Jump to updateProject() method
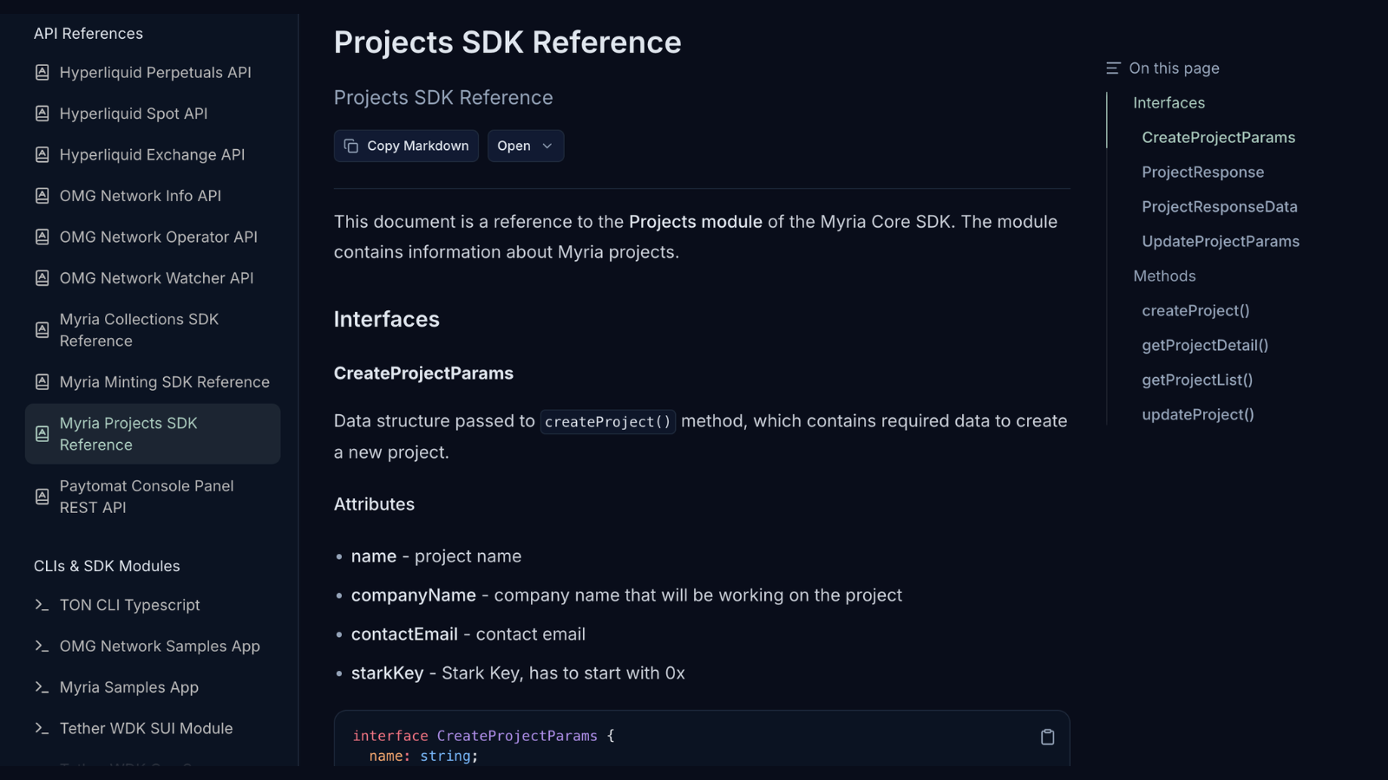 pos(1198,415)
